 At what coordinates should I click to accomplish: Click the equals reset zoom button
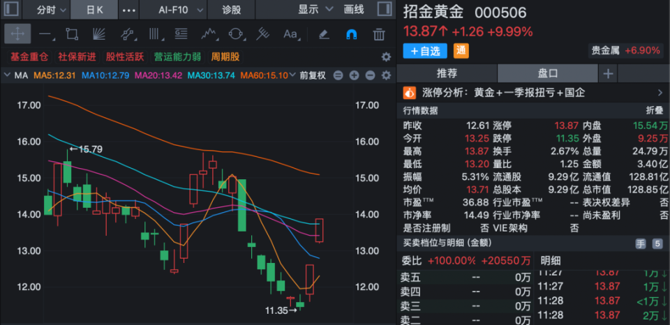coord(338,75)
